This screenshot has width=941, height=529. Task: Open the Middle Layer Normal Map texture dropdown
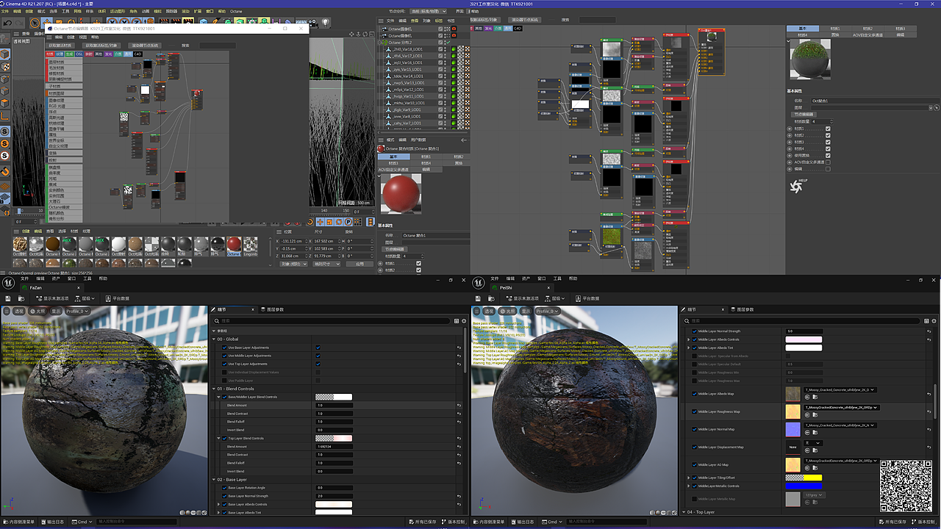(x=841, y=425)
